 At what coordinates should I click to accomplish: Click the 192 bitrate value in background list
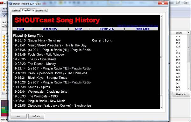(178, 60)
